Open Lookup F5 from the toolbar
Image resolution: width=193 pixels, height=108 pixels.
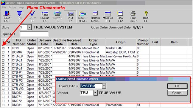click(45, 17)
